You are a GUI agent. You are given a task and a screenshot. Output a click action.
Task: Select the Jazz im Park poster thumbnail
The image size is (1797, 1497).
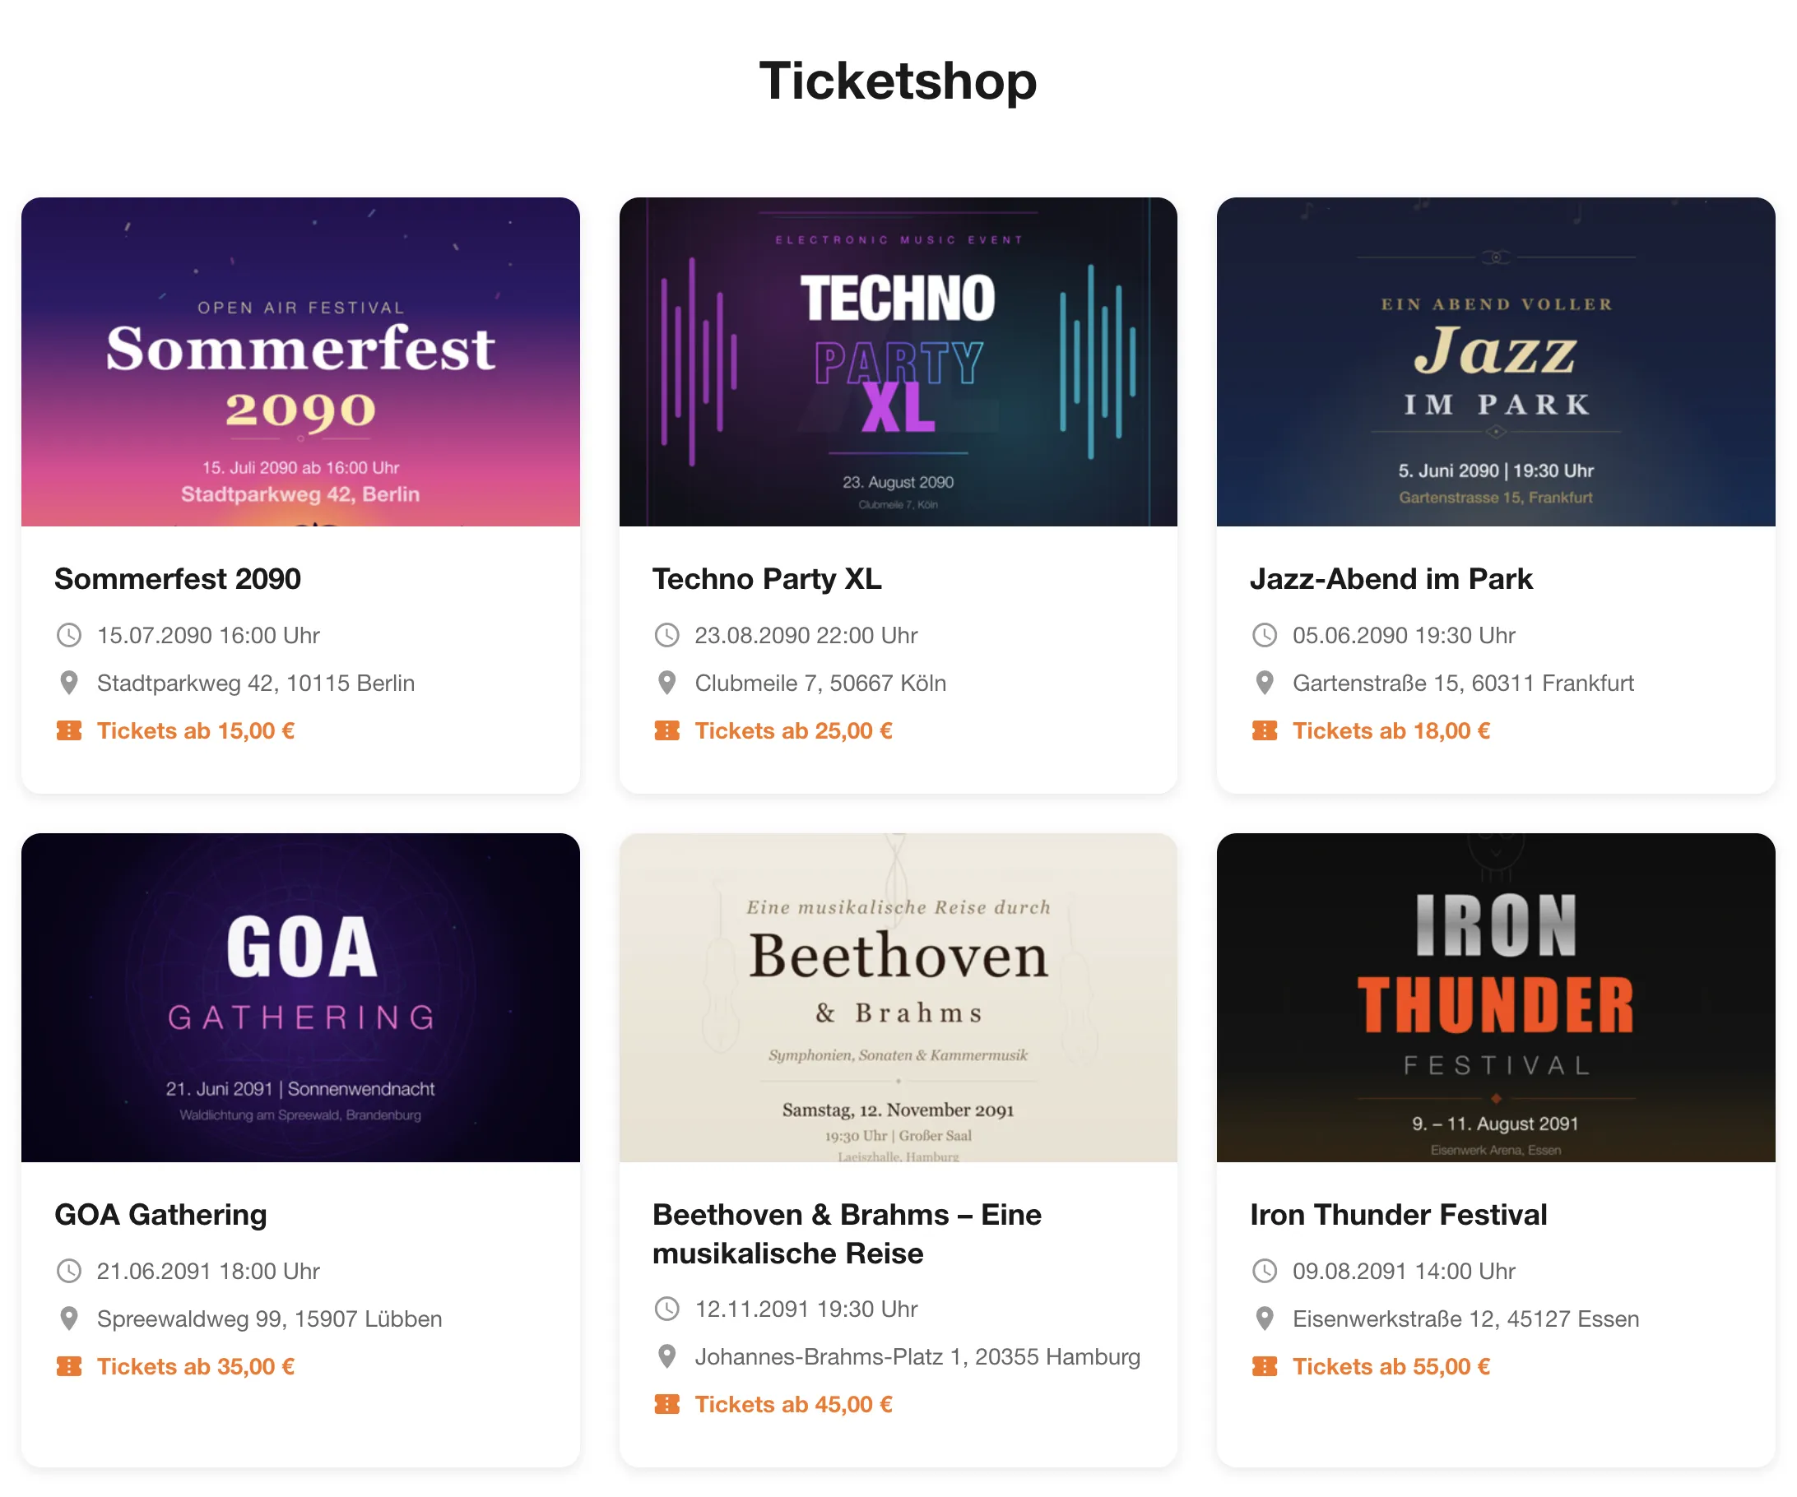(1496, 362)
